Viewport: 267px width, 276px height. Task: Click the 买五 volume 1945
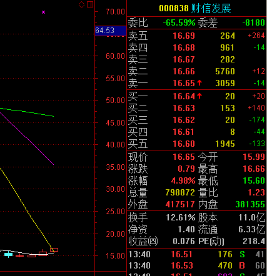click(x=225, y=144)
